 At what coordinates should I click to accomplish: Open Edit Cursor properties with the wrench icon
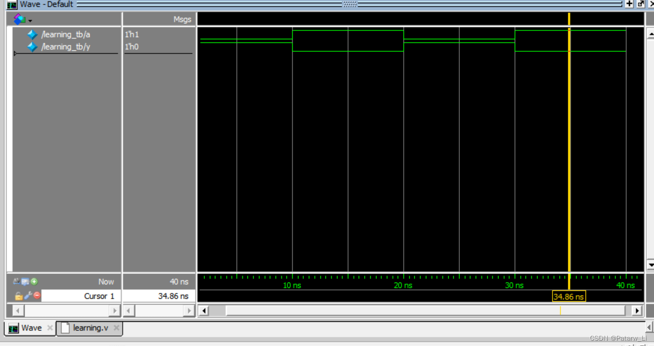(x=28, y=295)
